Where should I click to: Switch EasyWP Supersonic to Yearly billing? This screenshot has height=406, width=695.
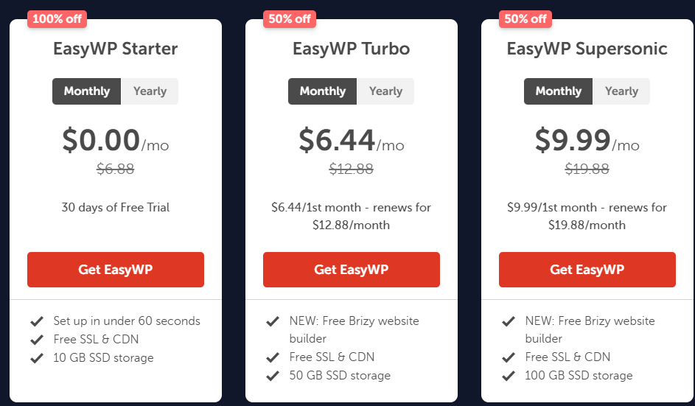(x=621, y=91)
